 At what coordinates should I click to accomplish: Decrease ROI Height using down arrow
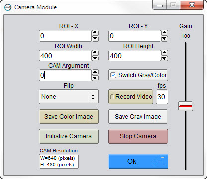164,58
